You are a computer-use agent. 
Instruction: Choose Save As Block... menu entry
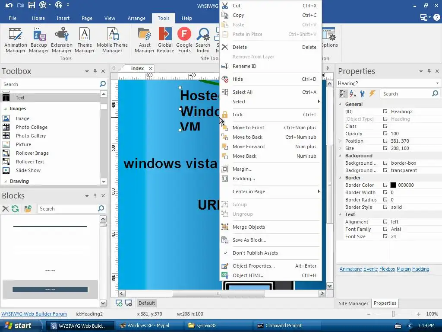[x=270, y=240]
